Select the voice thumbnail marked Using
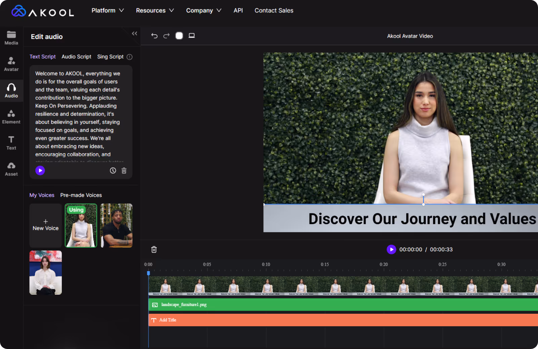Image resolution: width=538 pixels, height=349 pixels. click(81, 226)
